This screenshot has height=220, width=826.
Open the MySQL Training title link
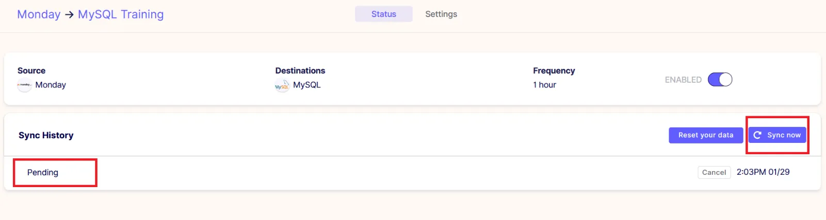121,14
